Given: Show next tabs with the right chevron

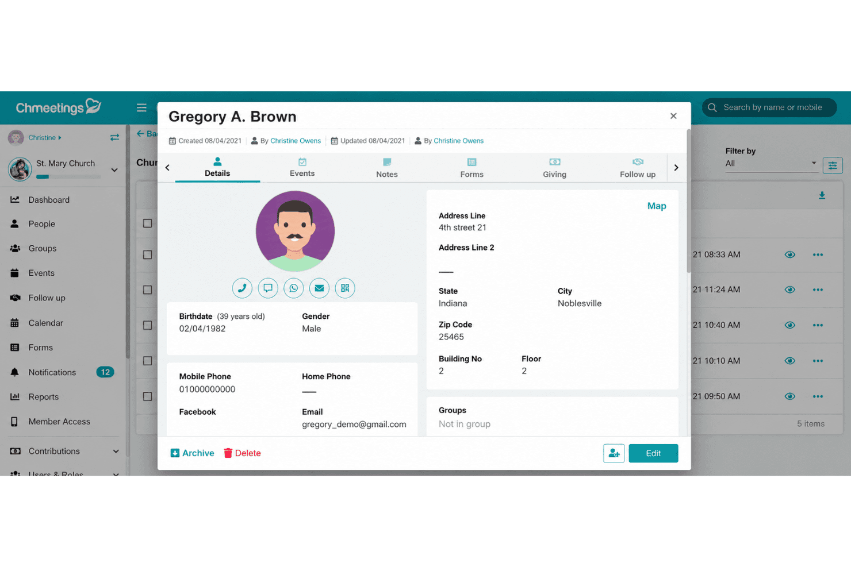Looking at the screenshot, I should pyautogui.click(x=676, y=168).
